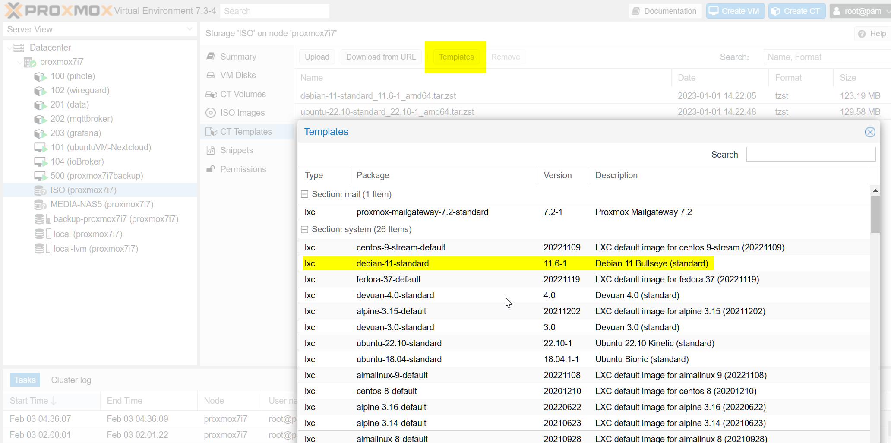
Task: Open the Server View dropdown
Action: click(x=190, y=29)
